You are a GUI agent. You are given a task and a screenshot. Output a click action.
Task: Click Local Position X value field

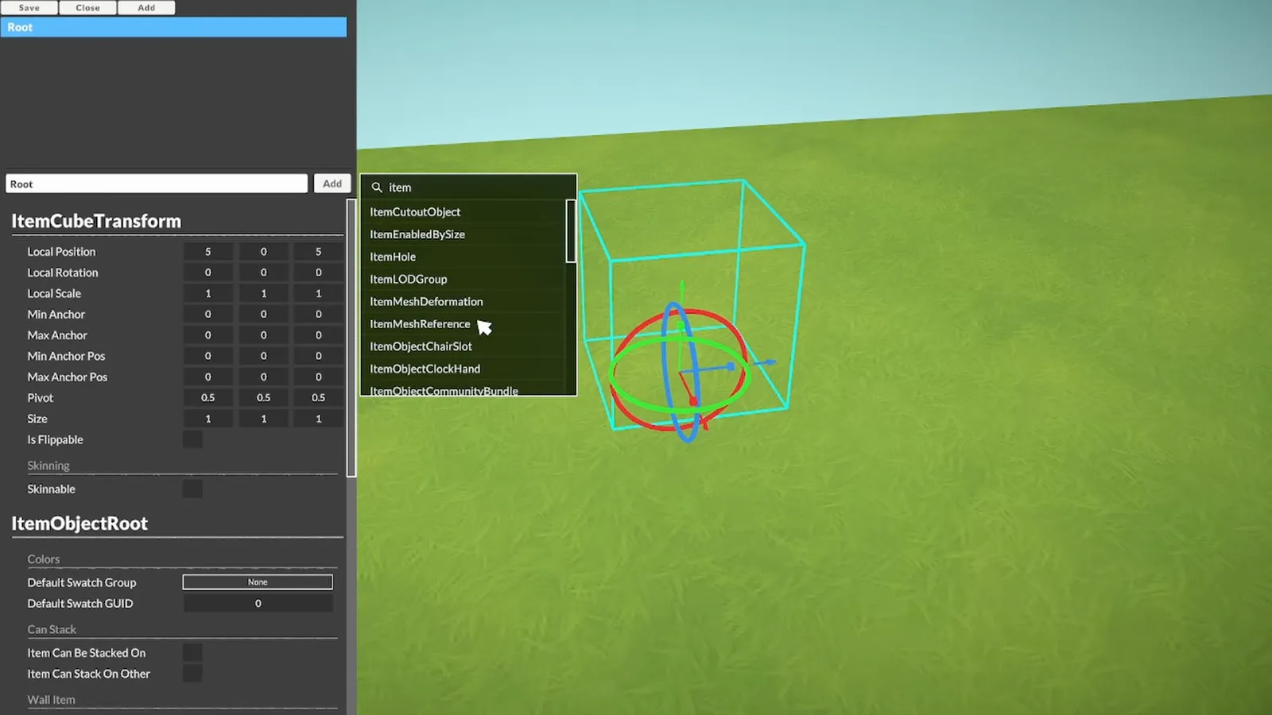click(208, 252)
